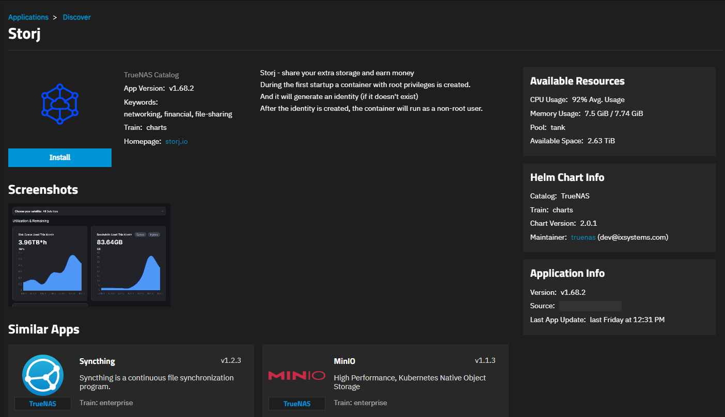Screen dimensions: 725x417
Task: Click the MinIO version v1.1.3
Action: point(485,360)
